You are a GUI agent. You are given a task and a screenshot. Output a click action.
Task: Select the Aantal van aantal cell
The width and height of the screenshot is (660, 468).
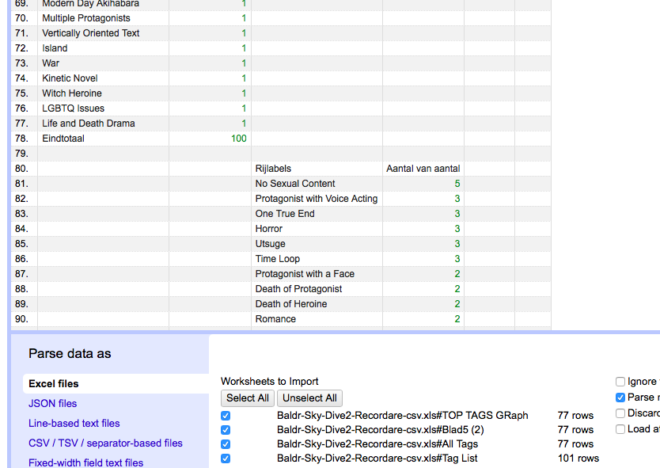423,169
